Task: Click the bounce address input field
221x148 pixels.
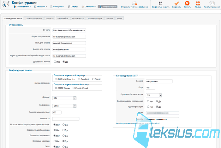Action: point(69,56)
